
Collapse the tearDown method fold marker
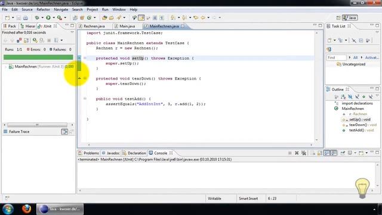tap(85, 78)
